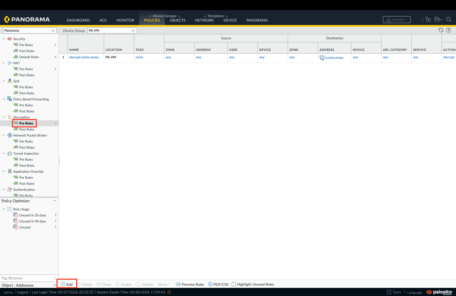This screenshot has height=296, width=456.
Task: Open the search magnifier icon
Action: point(449,19)
